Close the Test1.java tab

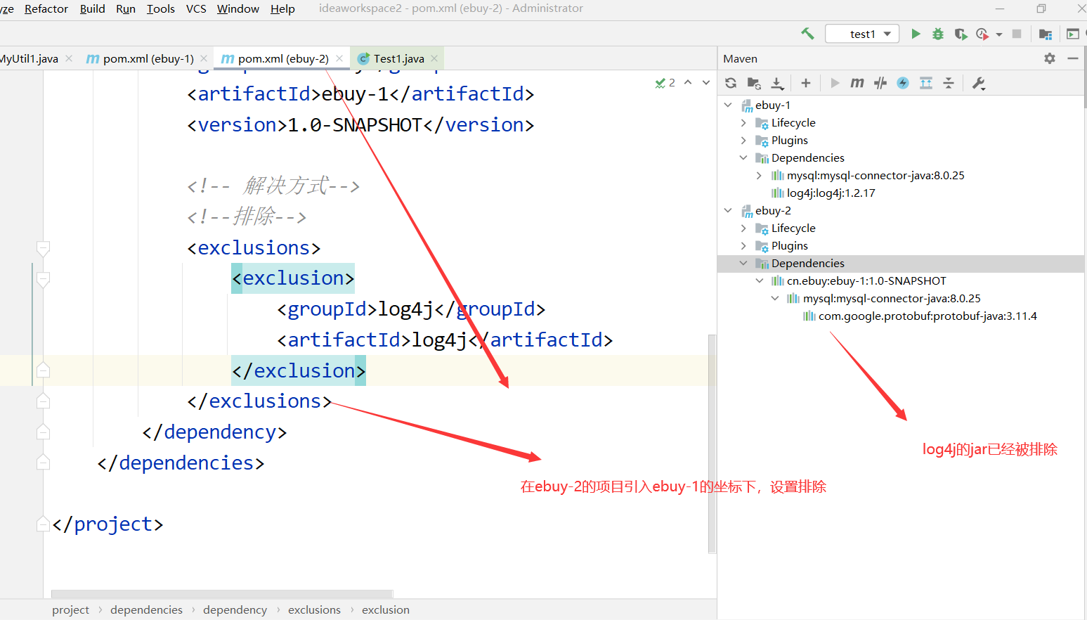434,58
